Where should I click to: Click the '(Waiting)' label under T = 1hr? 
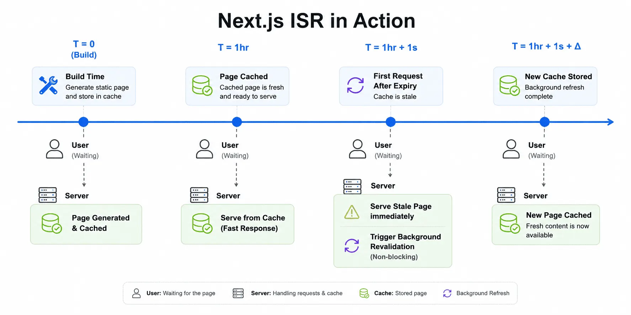pos(235,156)
